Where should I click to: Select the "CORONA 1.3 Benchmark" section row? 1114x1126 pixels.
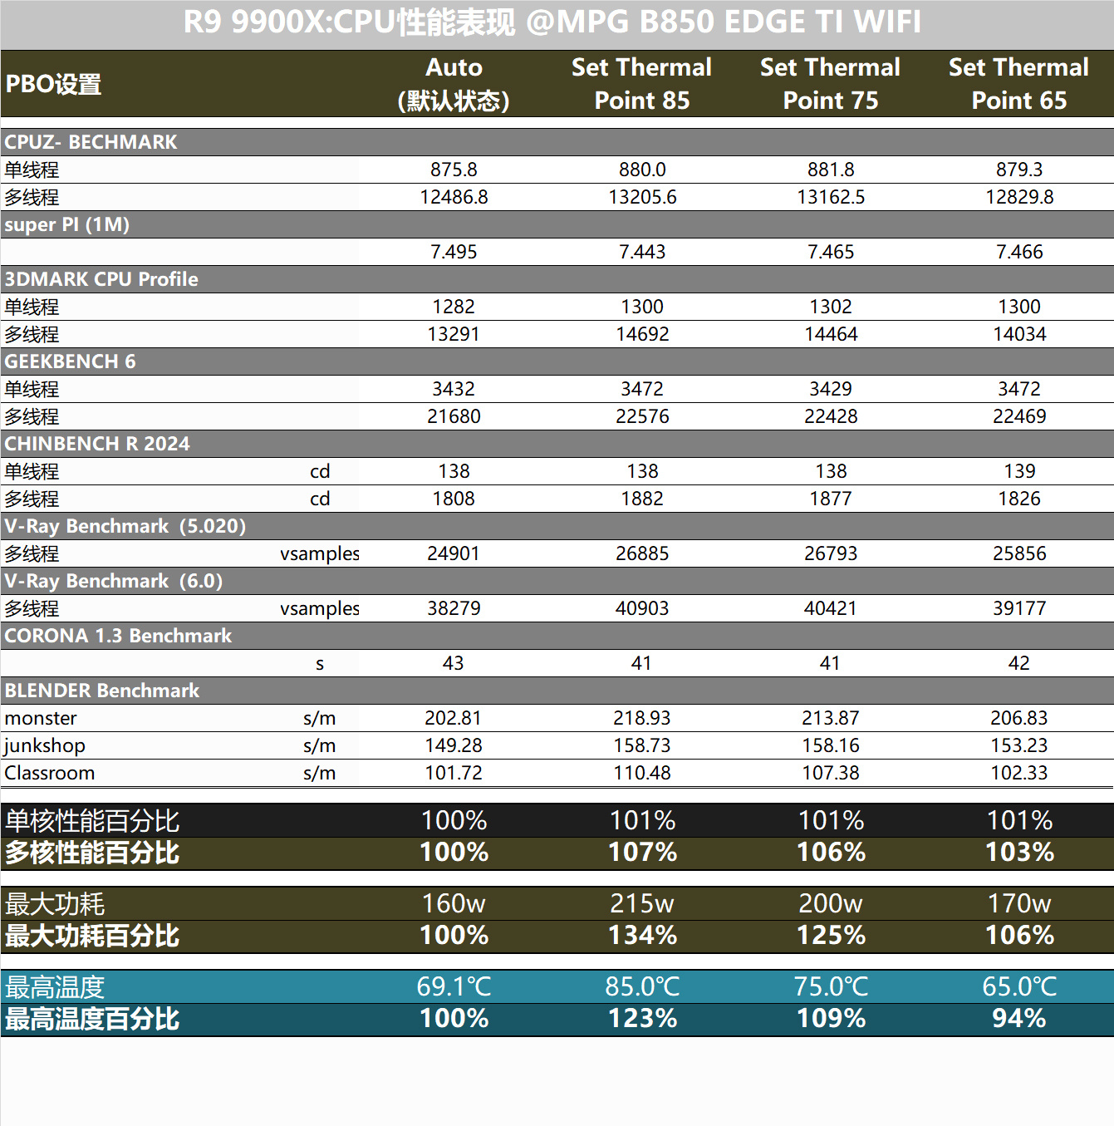coord(557,636)
